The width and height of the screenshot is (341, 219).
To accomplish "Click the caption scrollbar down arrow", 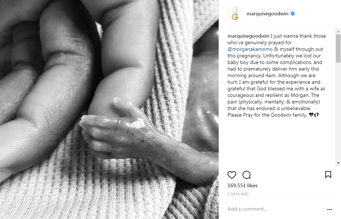I will 338,163.
